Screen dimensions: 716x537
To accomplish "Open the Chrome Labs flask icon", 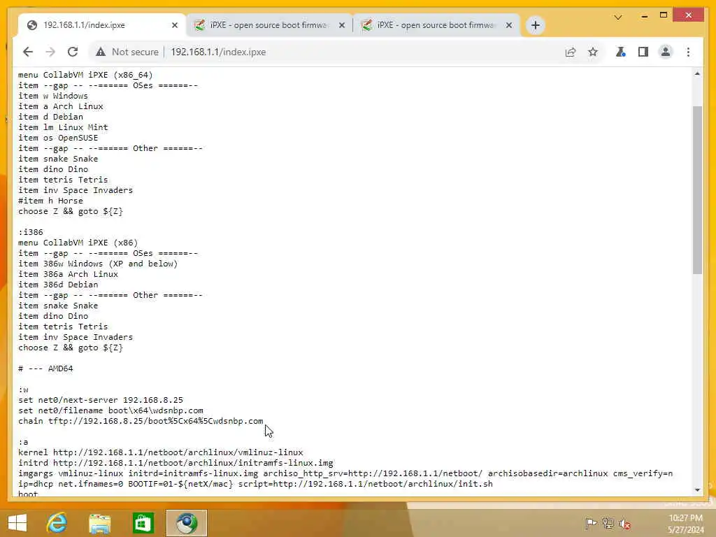I will click(x=620, y=52).
